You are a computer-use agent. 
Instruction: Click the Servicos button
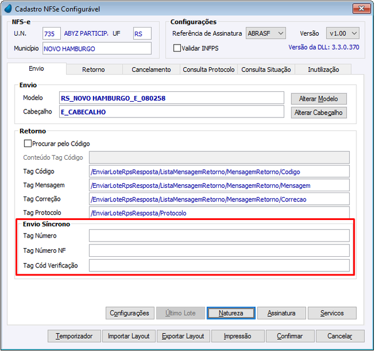(332, 313)
